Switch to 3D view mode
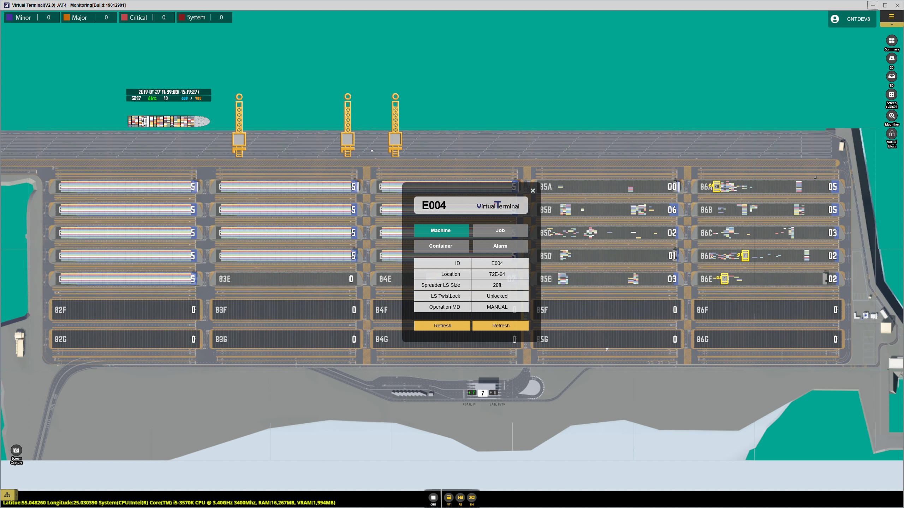 click(891, 77)
